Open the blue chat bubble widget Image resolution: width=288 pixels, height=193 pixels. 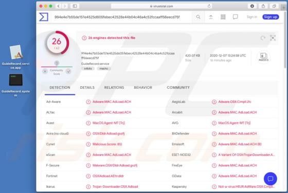tap(270, 179)
